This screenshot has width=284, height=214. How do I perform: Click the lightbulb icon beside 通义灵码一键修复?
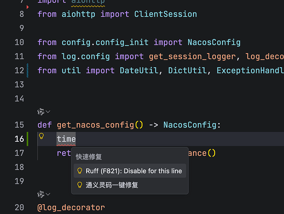click(79, 185)
